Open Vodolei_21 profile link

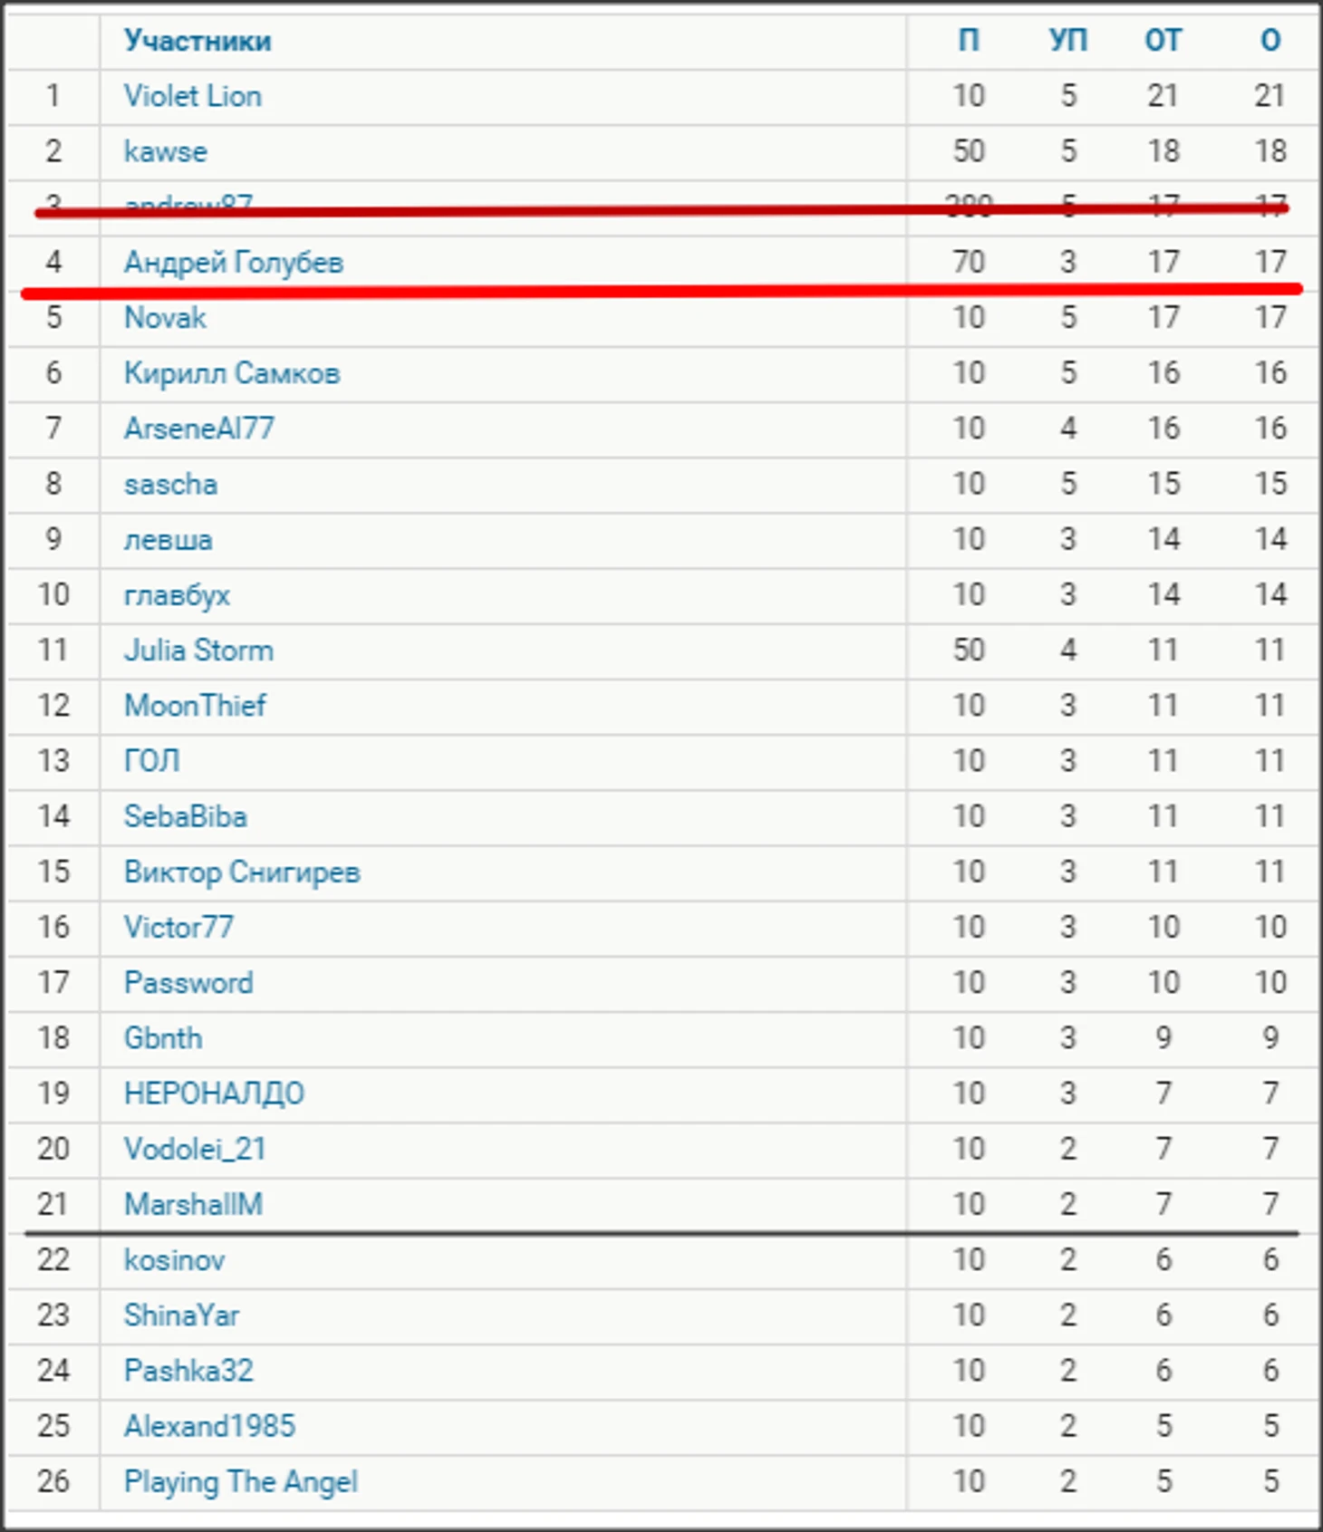(195, 1149)
